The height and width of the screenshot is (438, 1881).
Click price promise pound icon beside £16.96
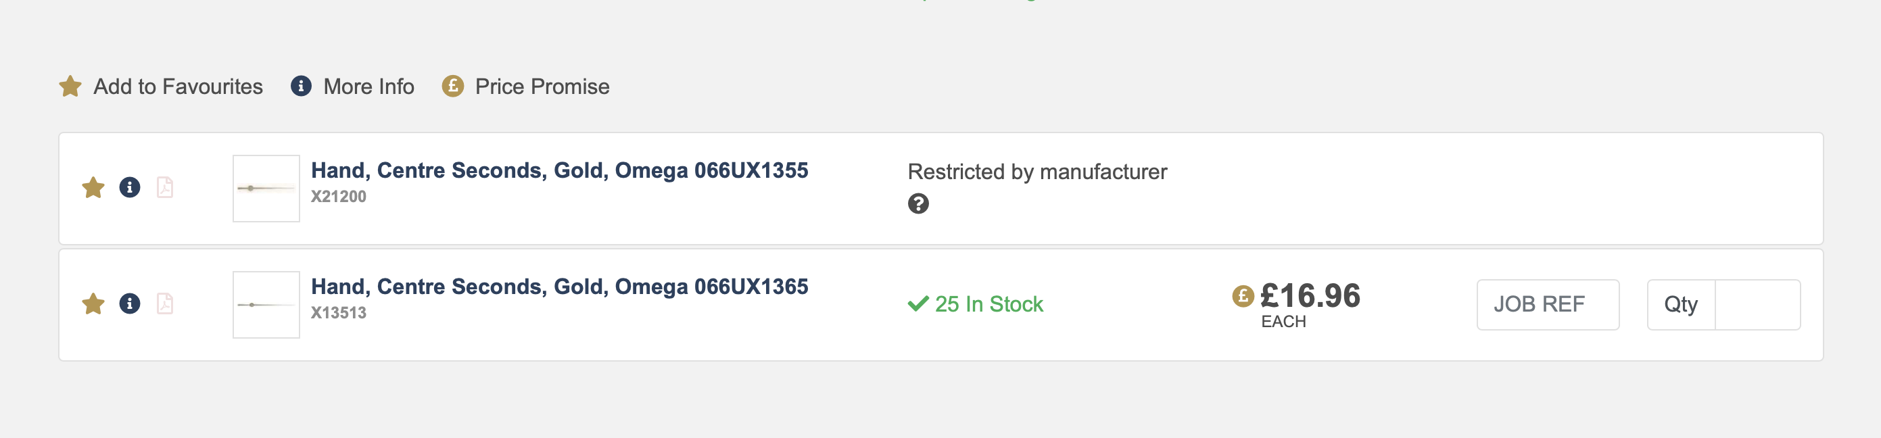1242,295
